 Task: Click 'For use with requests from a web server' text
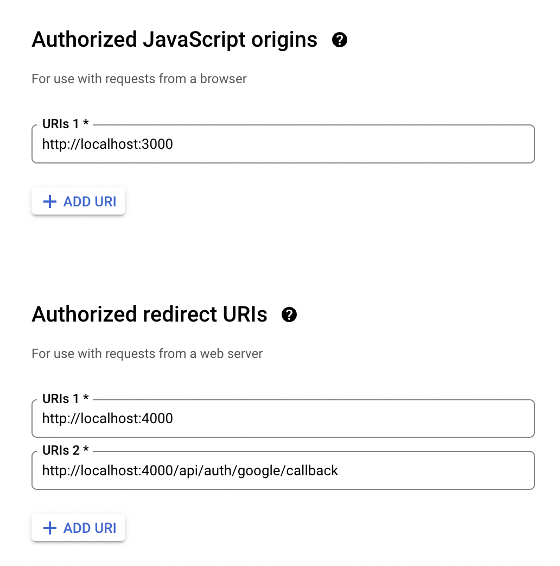coord(147,354)
